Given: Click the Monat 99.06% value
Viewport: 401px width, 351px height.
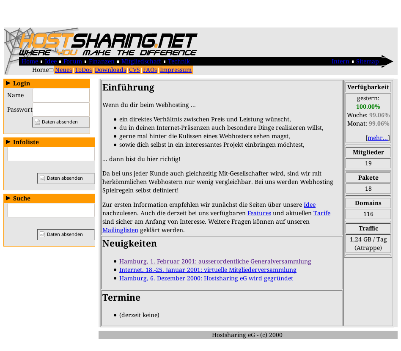Looking at the screenshot, I should click(379, 123).
